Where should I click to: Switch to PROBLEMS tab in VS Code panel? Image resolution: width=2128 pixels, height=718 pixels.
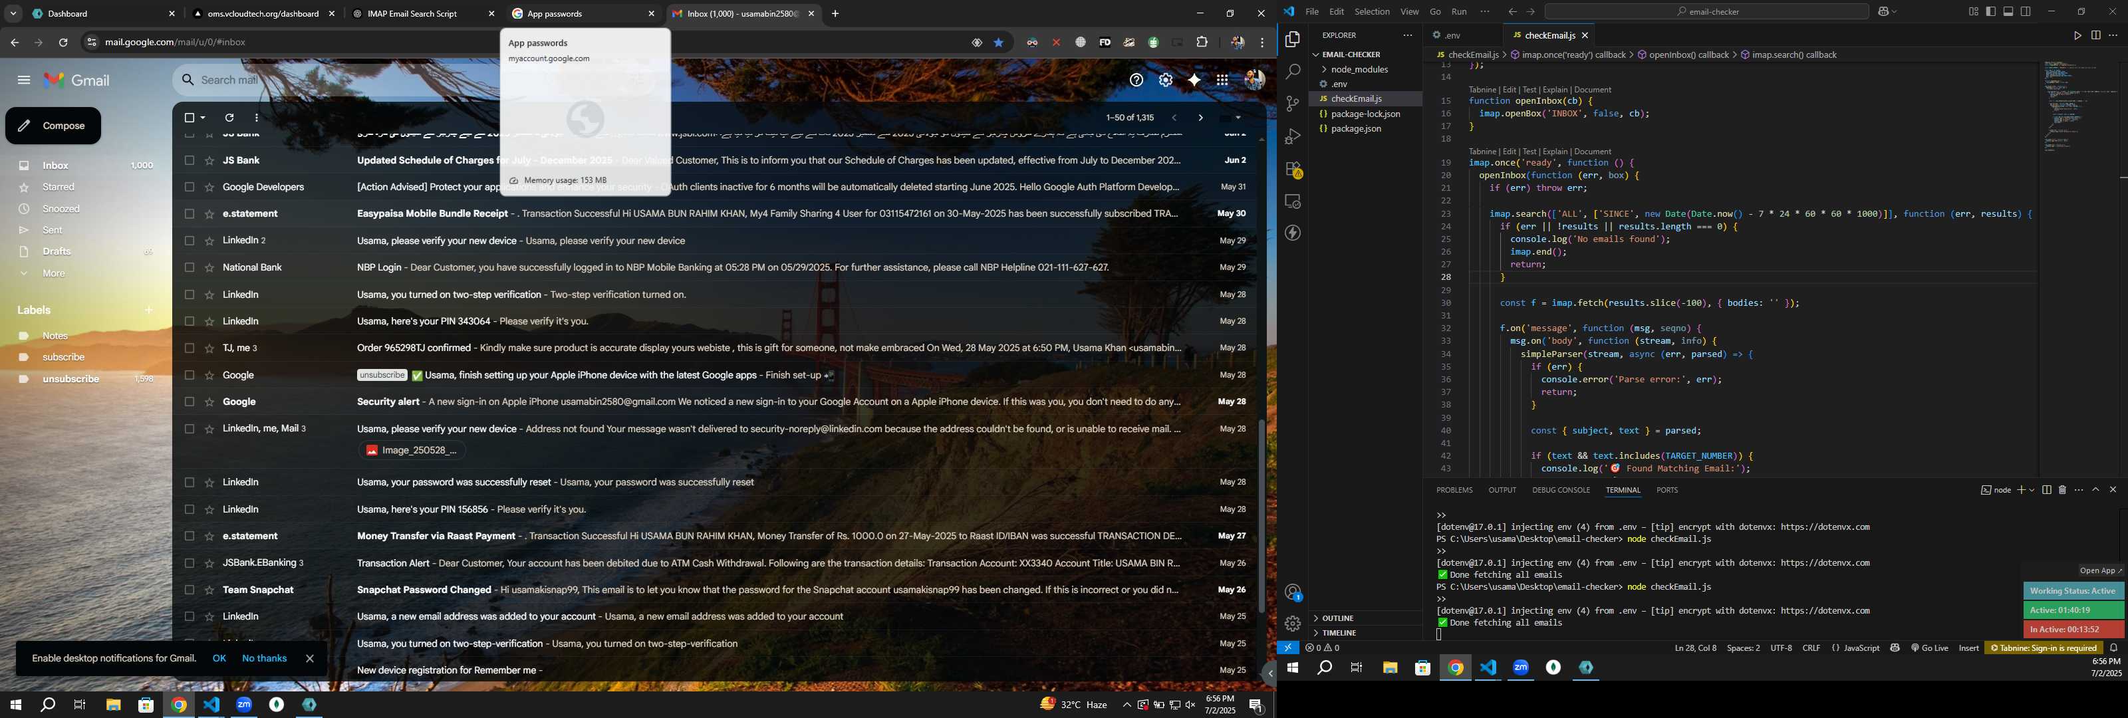click(x=1454, y=490)
